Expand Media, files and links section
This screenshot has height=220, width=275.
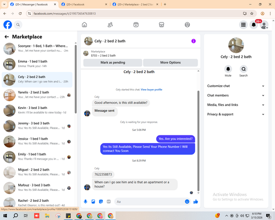(x=236, y=105)
